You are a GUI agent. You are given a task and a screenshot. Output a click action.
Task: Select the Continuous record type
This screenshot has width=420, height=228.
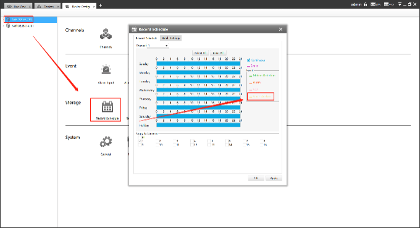tap(256, 61)
